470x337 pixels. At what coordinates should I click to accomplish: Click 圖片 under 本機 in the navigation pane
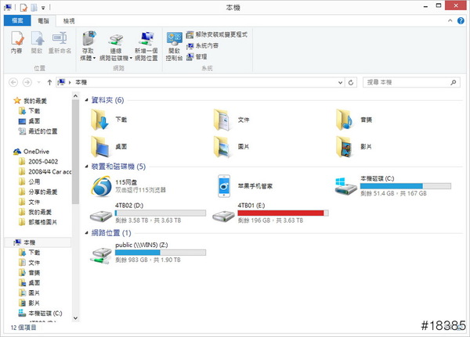[29, 292]
